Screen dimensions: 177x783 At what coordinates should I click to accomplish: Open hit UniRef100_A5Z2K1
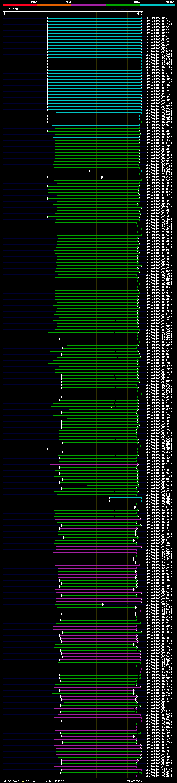point(159,27)
